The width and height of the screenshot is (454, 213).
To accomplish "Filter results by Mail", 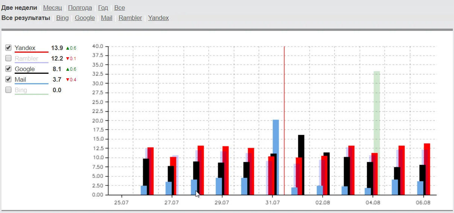I will pyautogui.click(x=106, y=18).
